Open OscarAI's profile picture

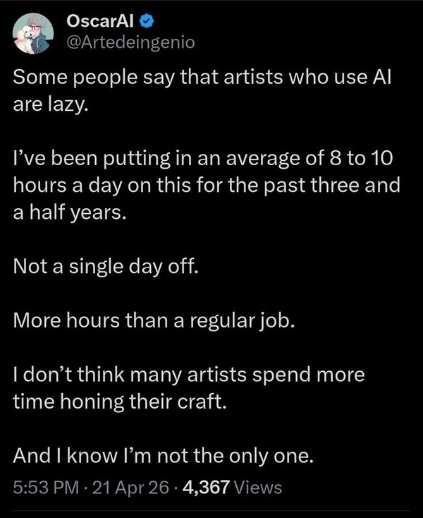[35, 33]
